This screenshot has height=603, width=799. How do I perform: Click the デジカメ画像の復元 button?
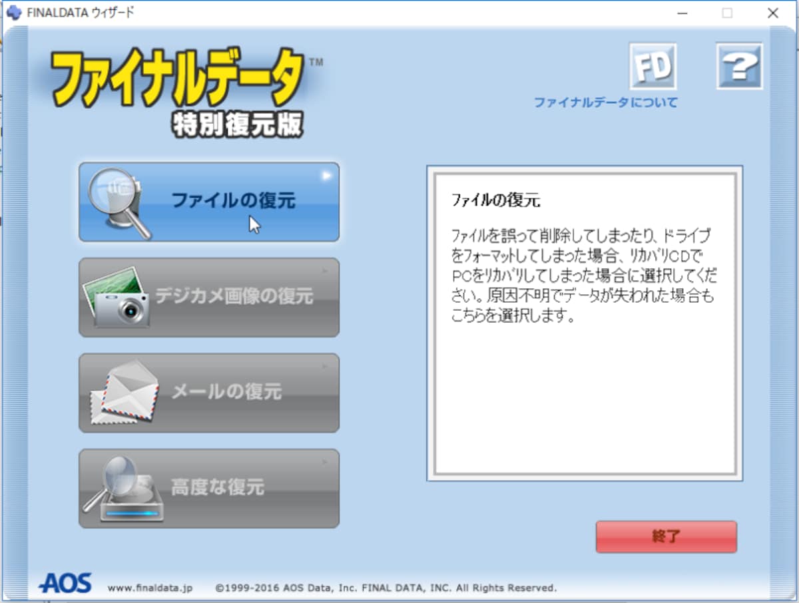[209, 297]
